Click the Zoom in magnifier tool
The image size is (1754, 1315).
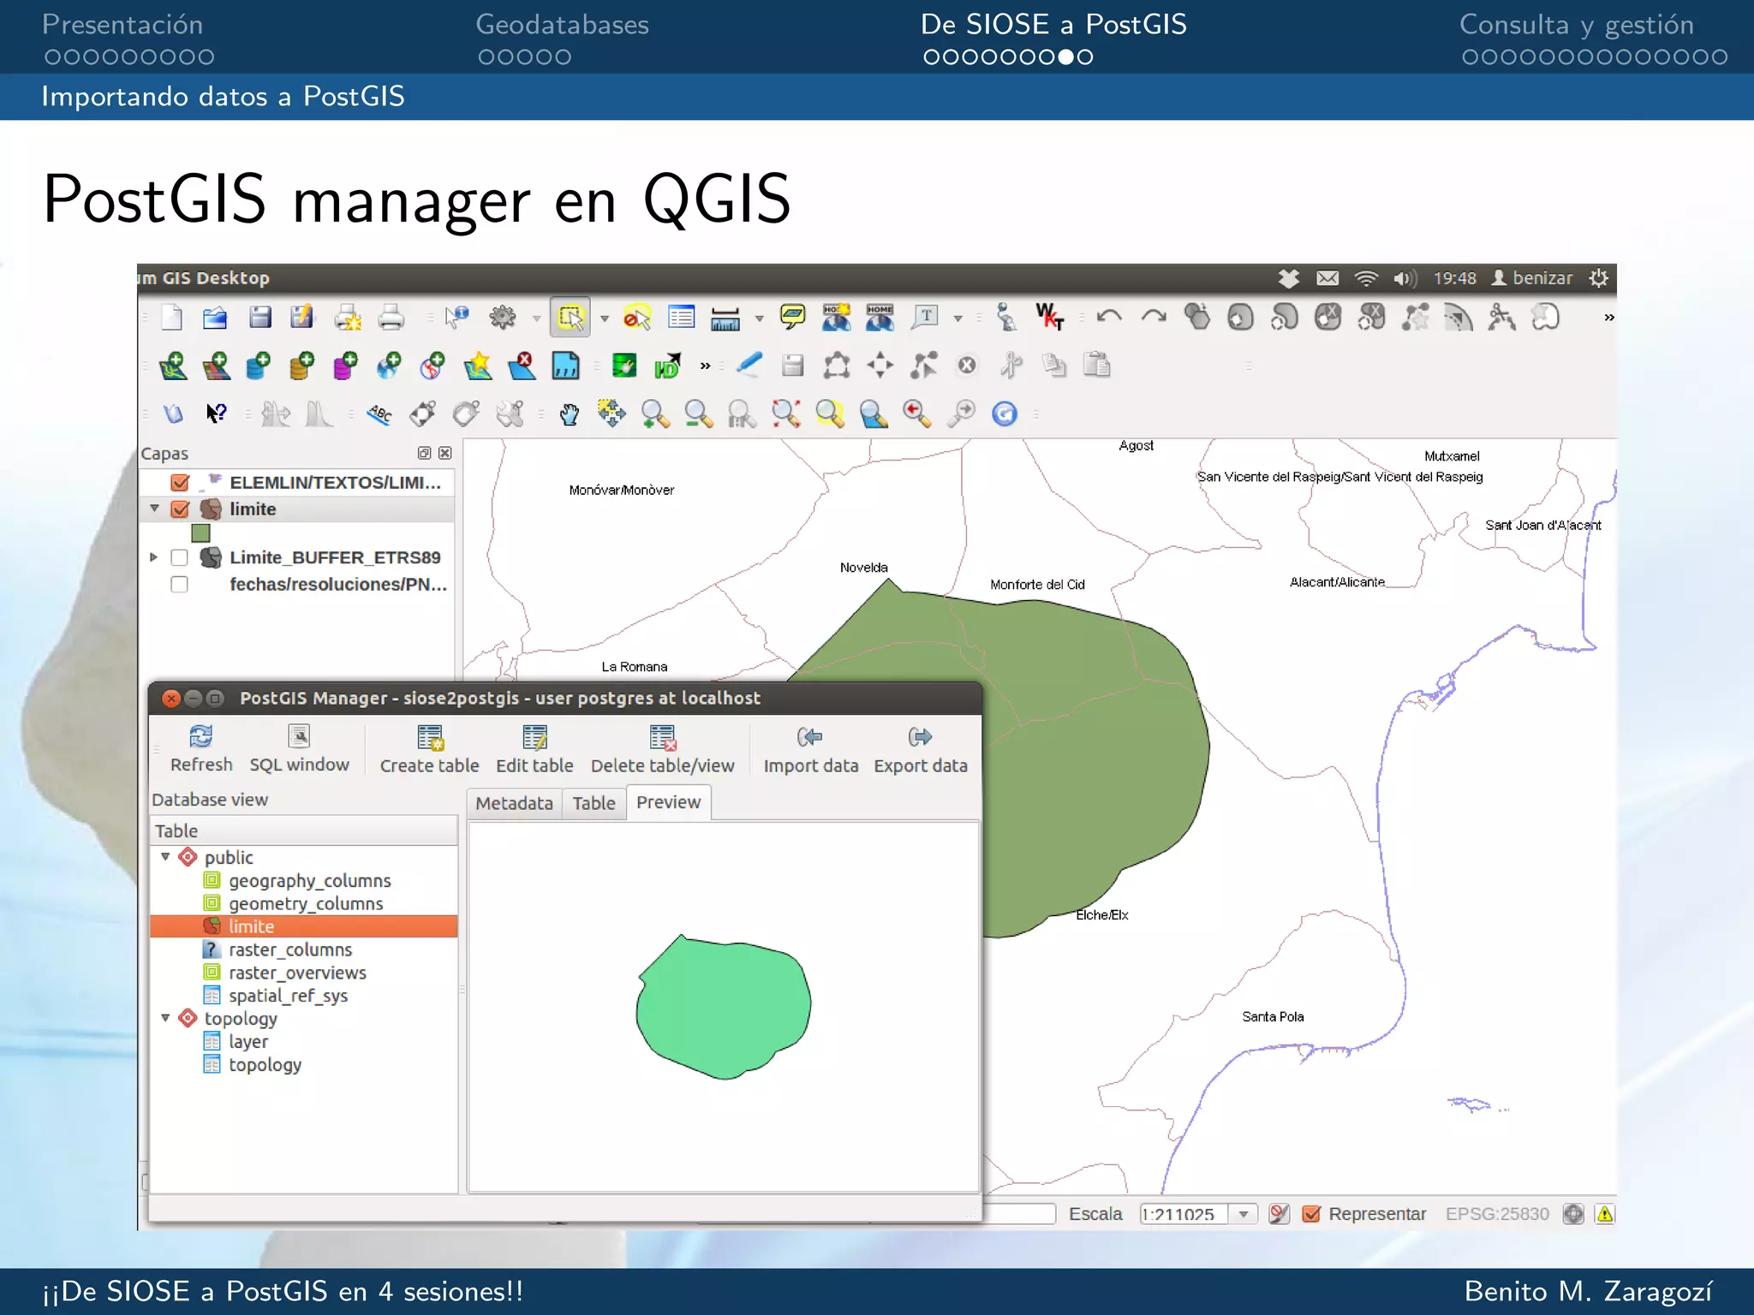[655, 414]
